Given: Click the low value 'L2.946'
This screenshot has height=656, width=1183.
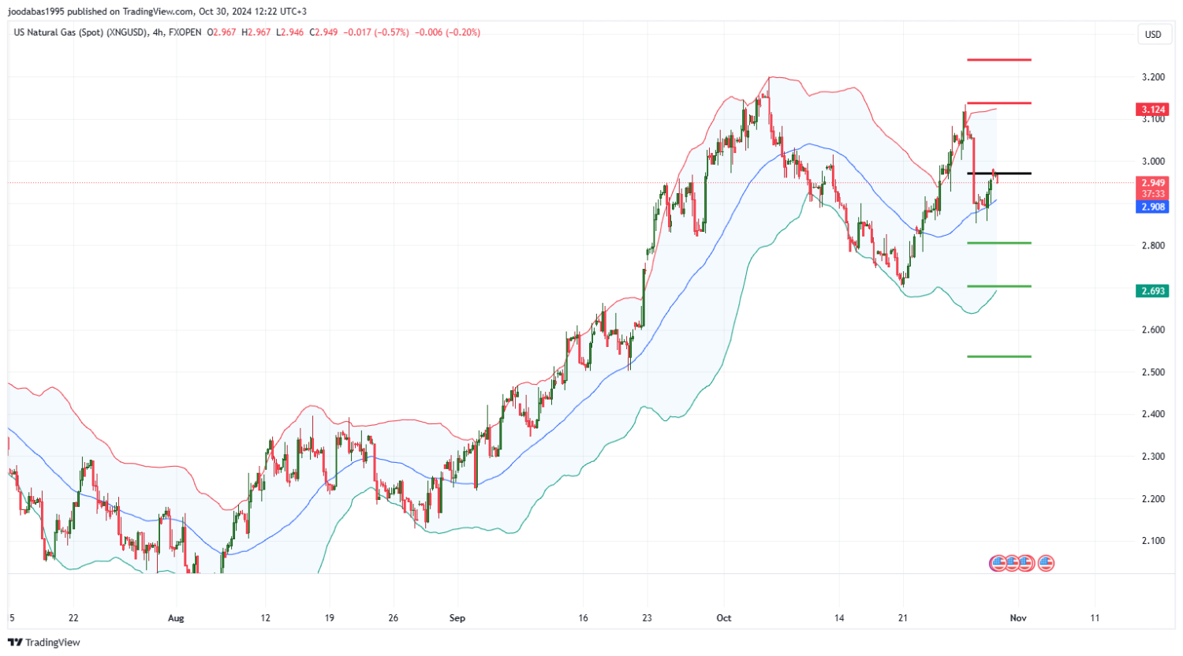Looking at the screenshot, I should [290, 32].
